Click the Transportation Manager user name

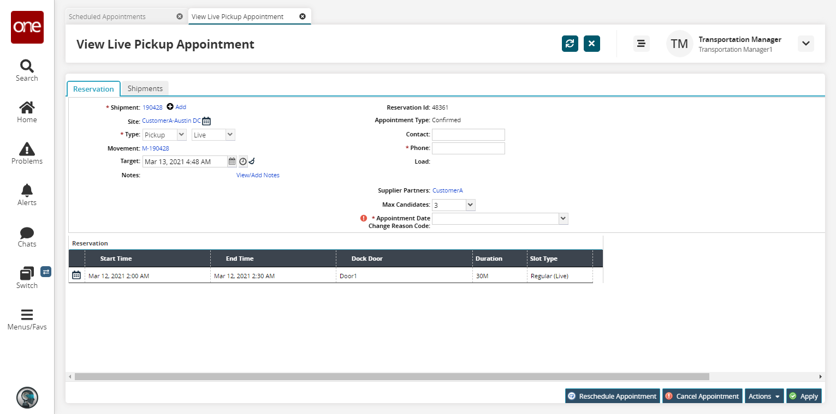(x=740, y=39)
